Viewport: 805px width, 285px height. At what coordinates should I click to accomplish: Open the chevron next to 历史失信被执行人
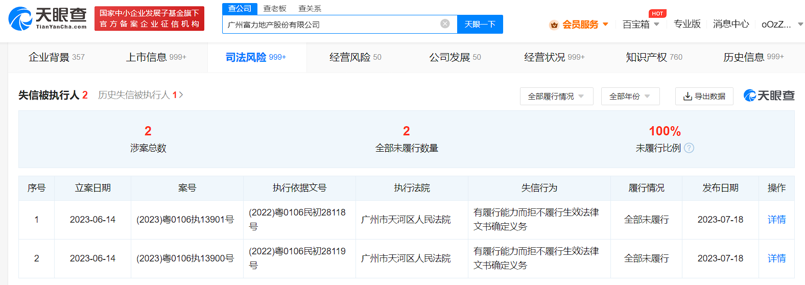click(181, 95)
